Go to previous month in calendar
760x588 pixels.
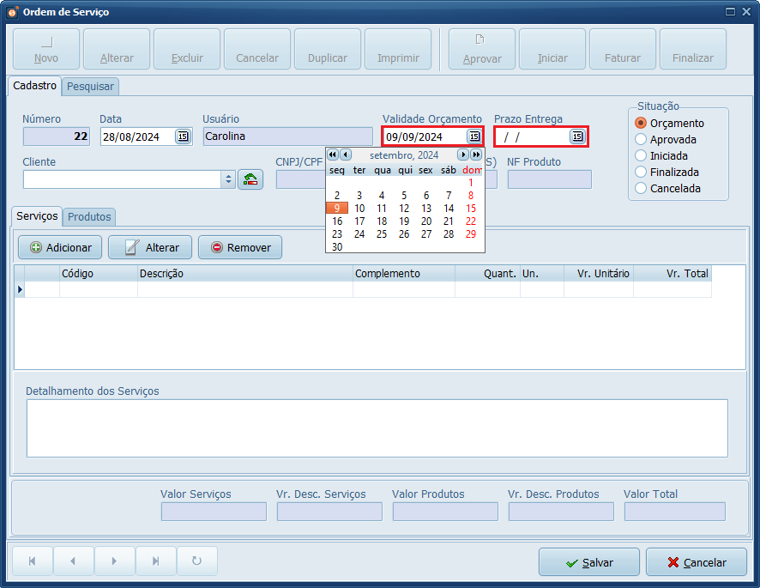pyautogui.click(x=346, y=155)
